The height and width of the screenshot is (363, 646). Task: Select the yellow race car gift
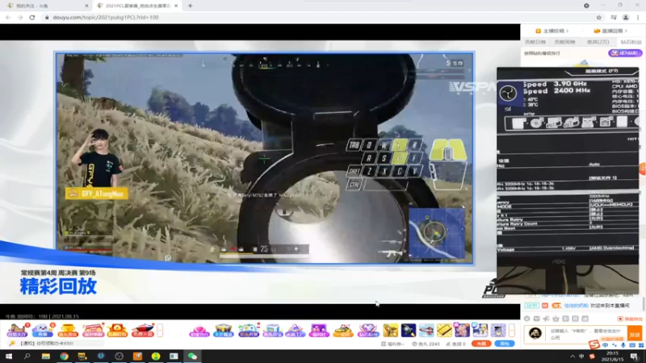(342, 331)
